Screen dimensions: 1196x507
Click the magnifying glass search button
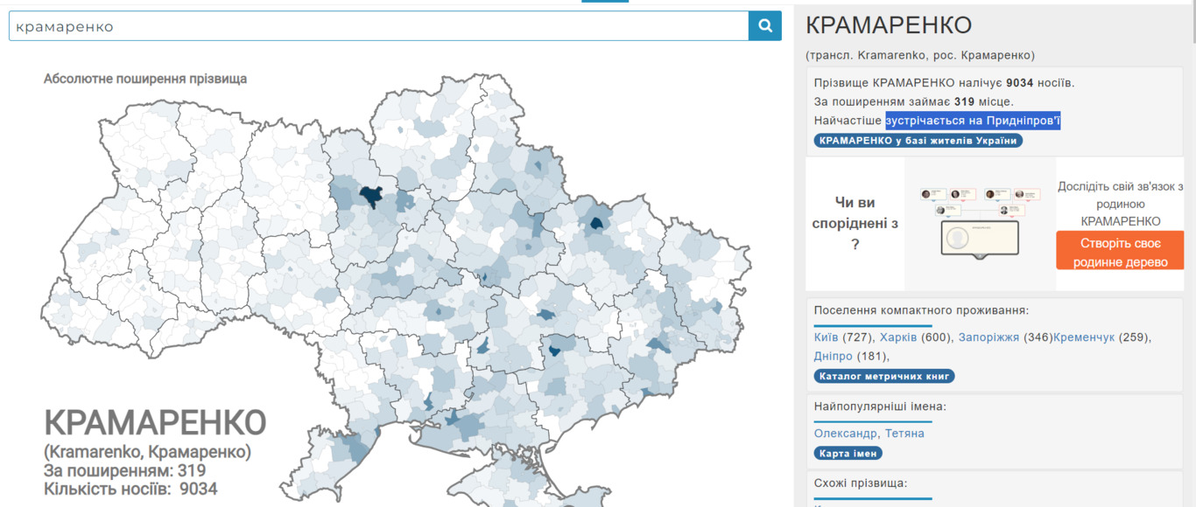click(x=764, y=26)
